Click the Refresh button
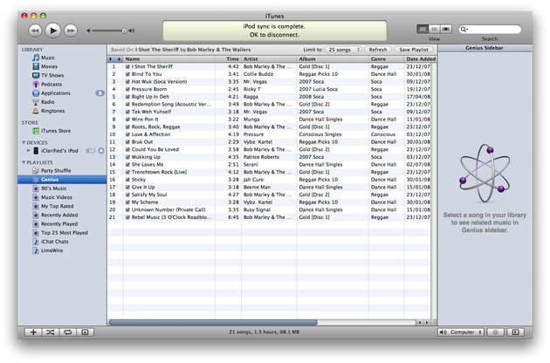The image size is (550, 363). pos(377,50)
